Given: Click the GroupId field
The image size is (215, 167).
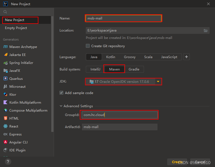Looking at the screenshot, I should pyautogui.click(x=120, y=115).
